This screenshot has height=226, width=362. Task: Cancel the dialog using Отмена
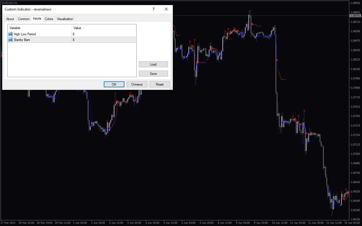click(x=137, y=84)
